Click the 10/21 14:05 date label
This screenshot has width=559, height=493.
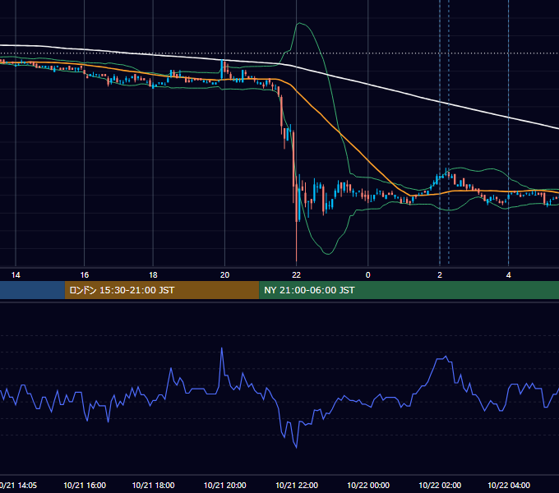tap(18, 485)
